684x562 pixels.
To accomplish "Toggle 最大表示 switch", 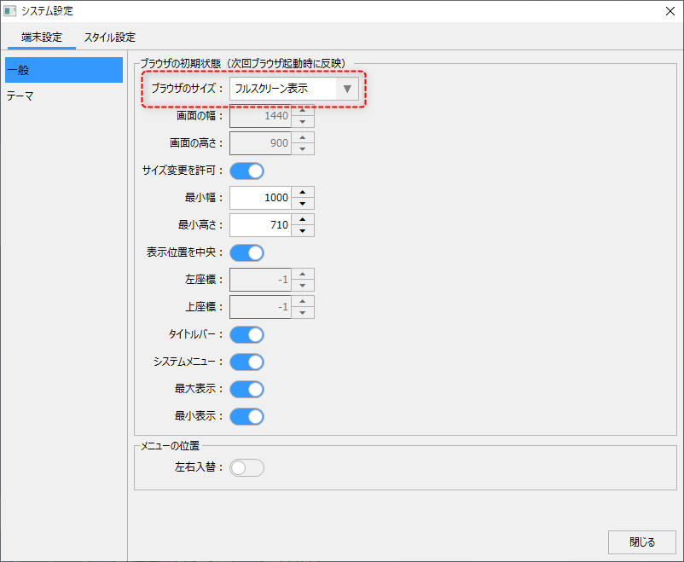I will pos(246,389).
